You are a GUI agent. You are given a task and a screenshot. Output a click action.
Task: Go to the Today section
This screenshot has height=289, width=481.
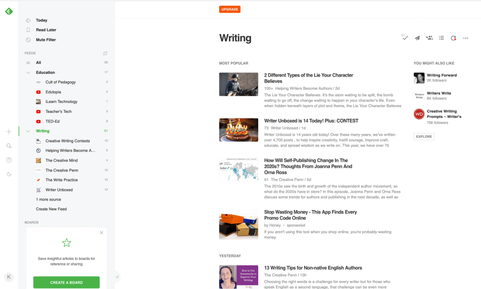point(41,20)
